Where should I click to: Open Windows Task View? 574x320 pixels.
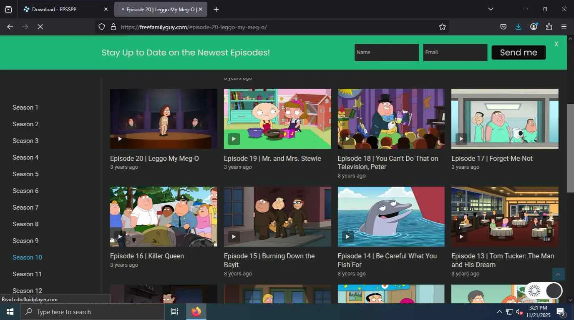pos(175,312)
